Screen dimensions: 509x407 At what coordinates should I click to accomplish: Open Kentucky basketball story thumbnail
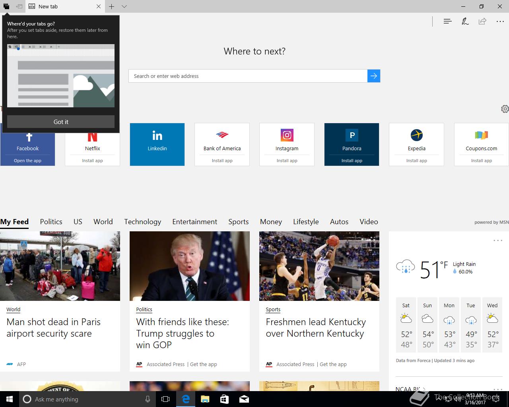pyautogui.click(x=319, y=266)
